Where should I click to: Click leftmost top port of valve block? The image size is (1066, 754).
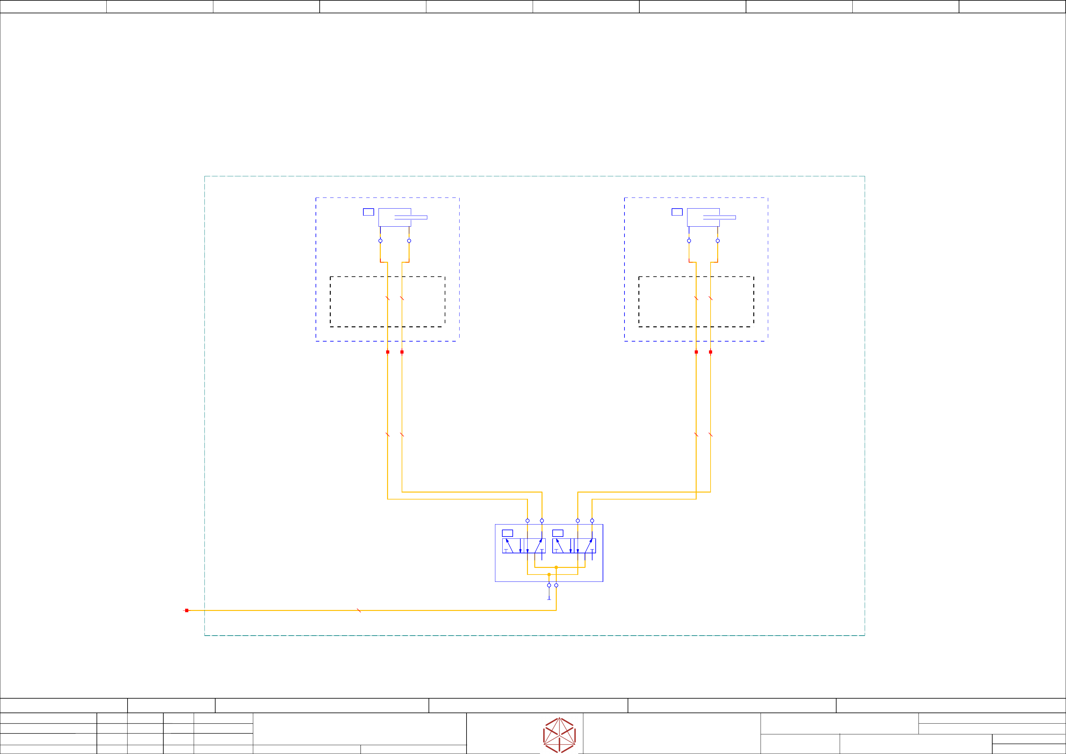point(527,520)
